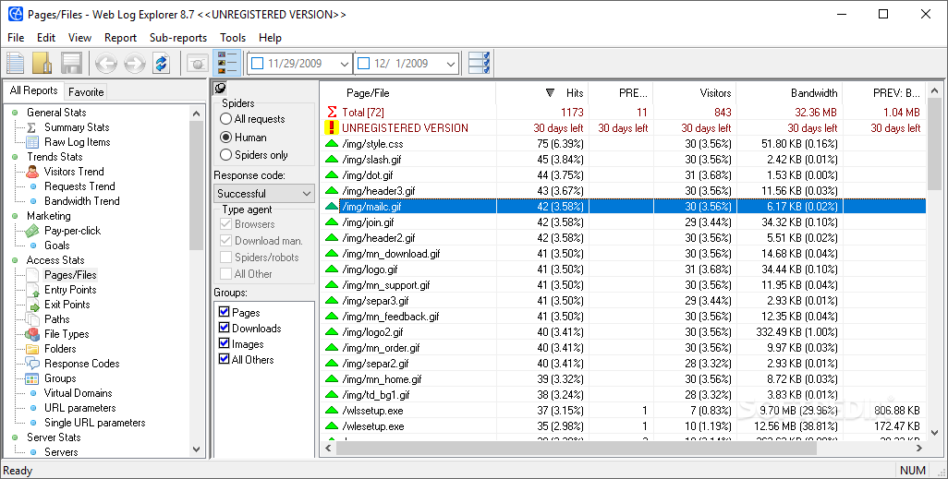
Task: Open Entry Points report
Action: point(70,290)
